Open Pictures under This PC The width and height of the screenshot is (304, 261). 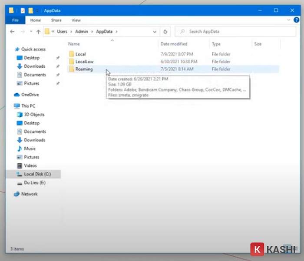pos(32,157)
